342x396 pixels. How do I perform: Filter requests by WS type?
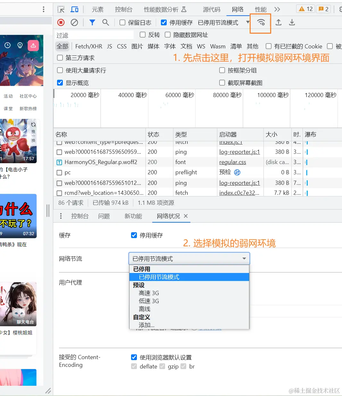pos(201,46)
